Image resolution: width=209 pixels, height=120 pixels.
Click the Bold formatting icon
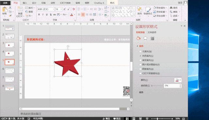(39, 14)
